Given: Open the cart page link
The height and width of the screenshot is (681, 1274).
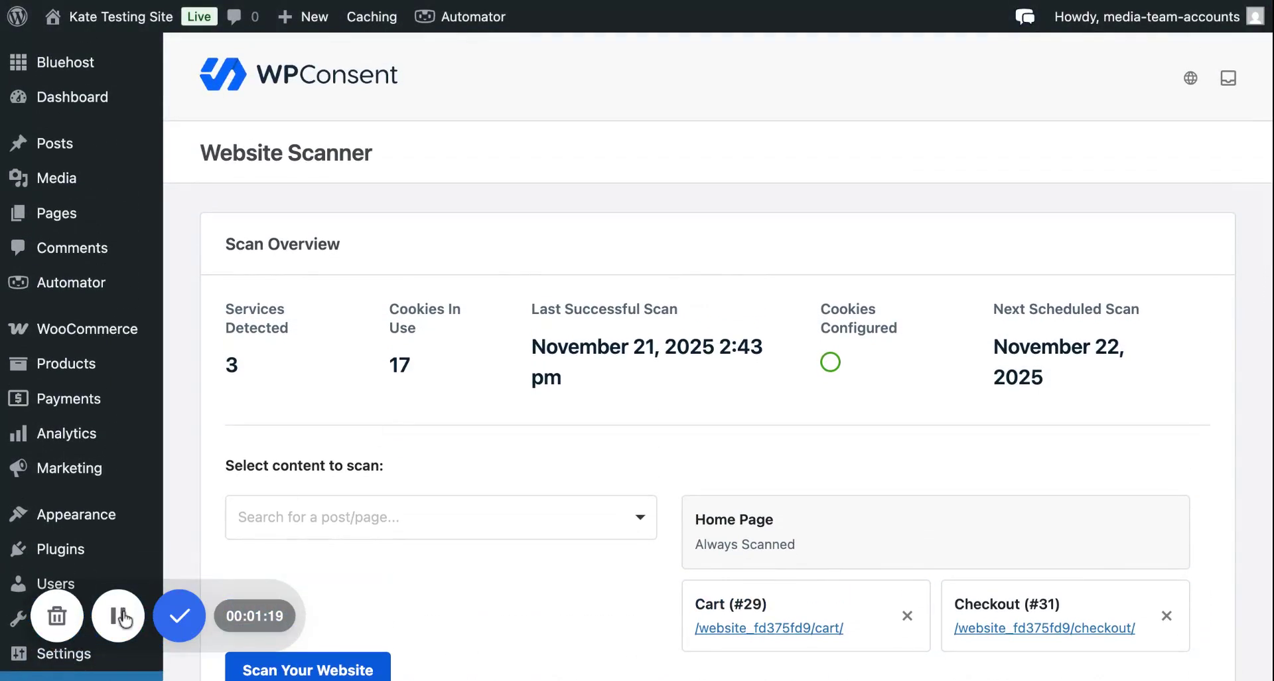Looking at the screenshot, I should (x=768, y=628).
